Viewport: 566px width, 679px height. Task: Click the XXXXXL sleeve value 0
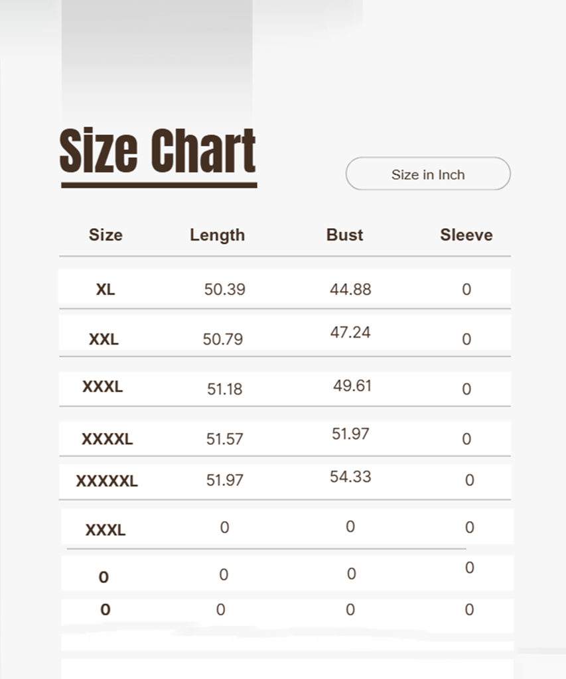[470, 480]
